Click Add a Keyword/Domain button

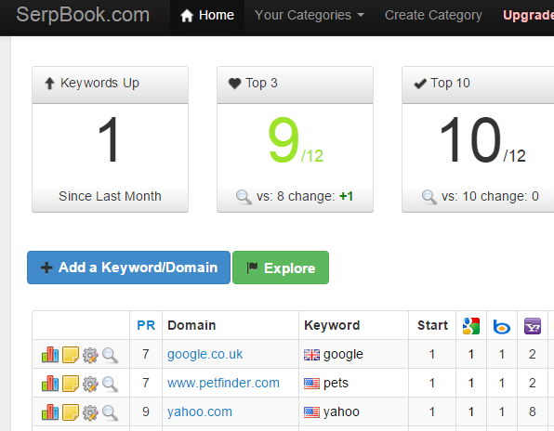(128, 268)
